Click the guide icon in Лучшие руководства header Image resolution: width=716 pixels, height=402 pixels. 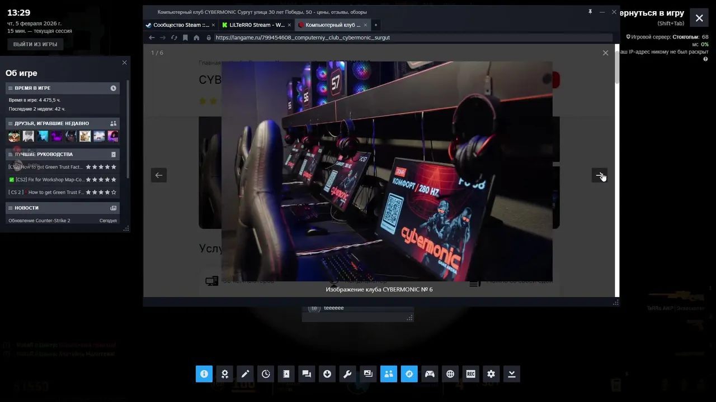pos(114,154)
